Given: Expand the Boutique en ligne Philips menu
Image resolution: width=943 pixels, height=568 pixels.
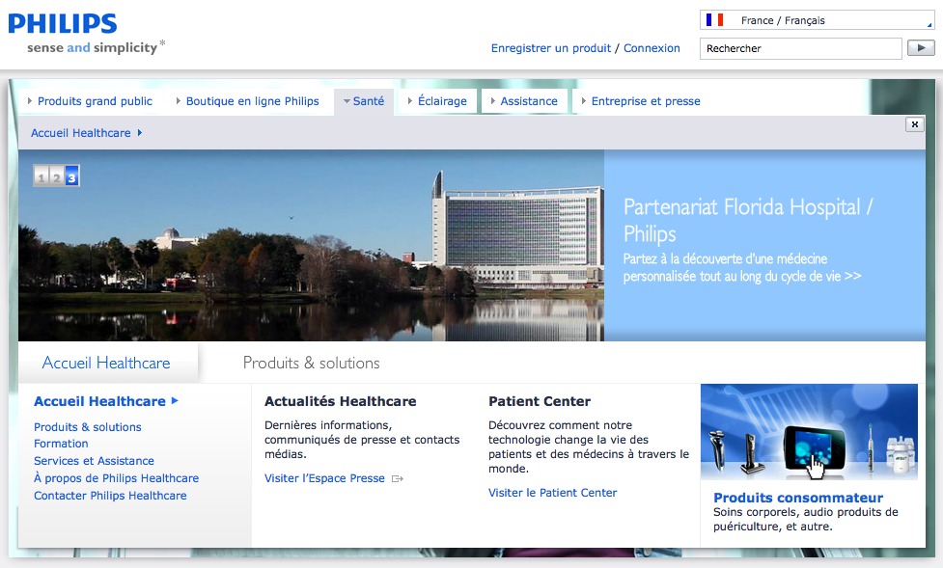Looking at the screenshot, I should (x=247, y=101).
